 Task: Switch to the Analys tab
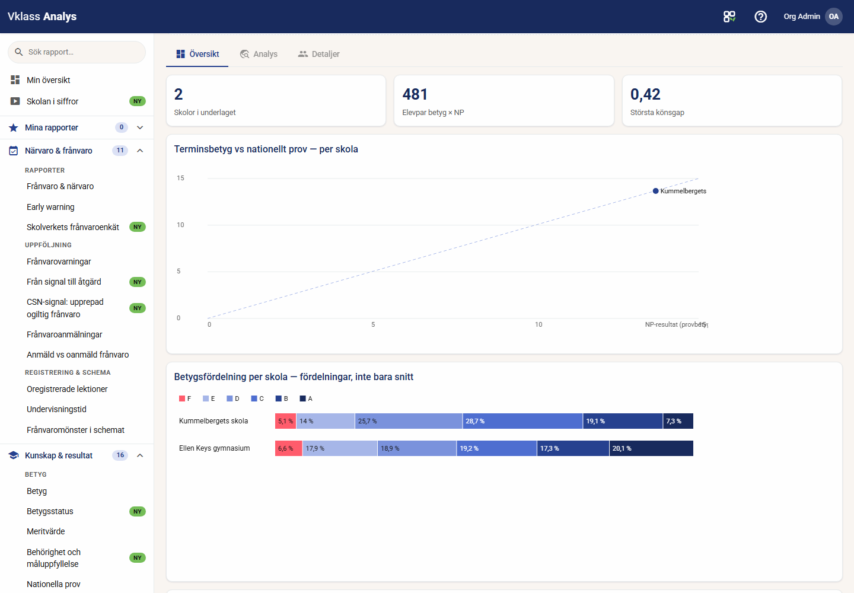259,54
